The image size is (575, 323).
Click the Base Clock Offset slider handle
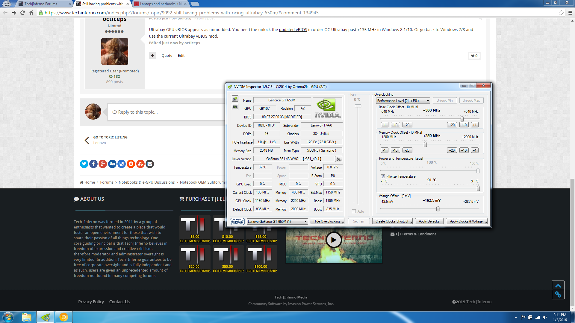tap(462, 119)
